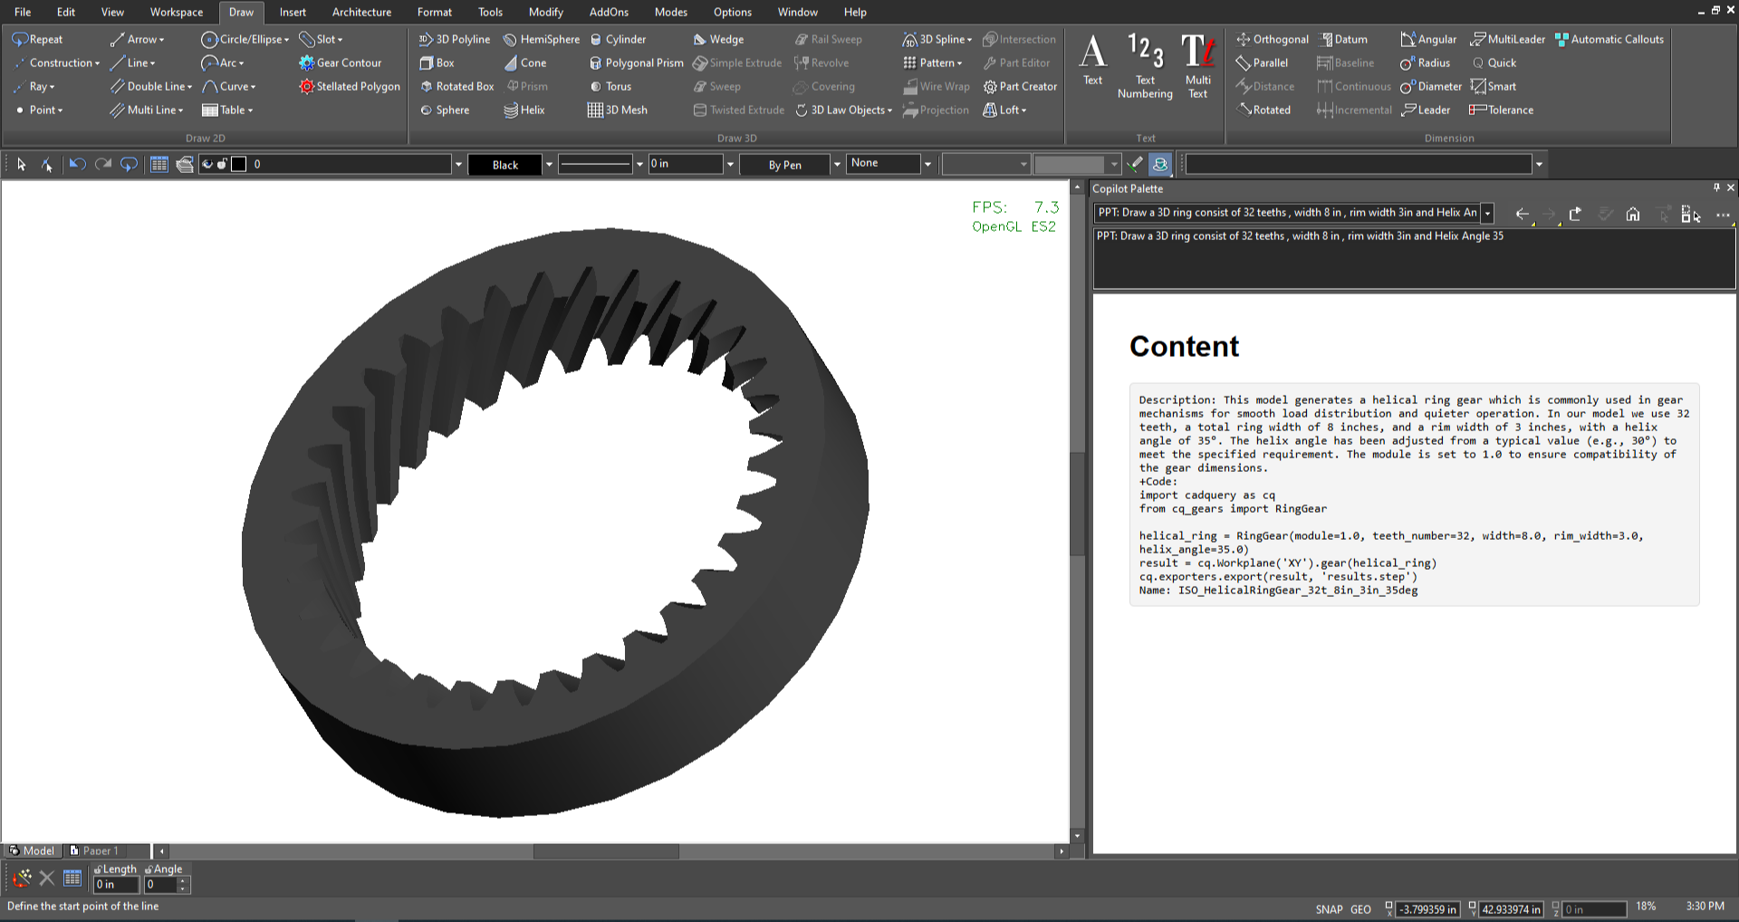This screenshot has height=922, width=1739.
Task: Open Automatic Callouts
Action: [1609, 39]
